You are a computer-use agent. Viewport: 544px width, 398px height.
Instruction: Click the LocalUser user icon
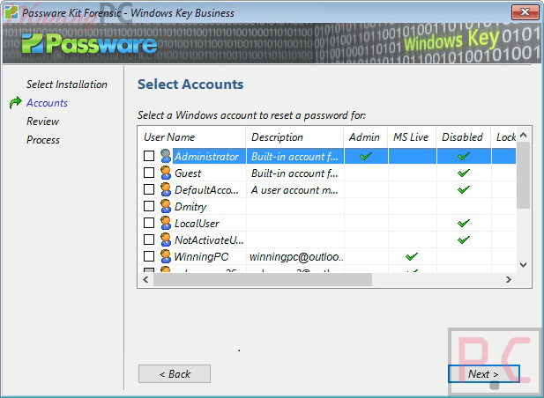(166, 223)
